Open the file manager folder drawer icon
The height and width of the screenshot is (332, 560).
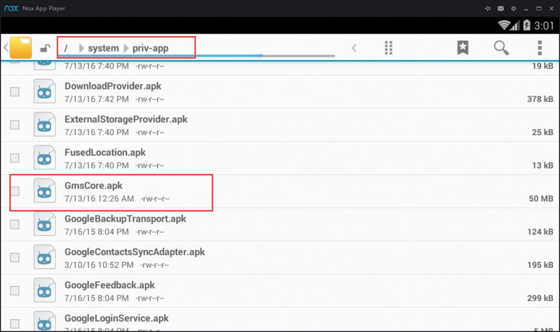pos(21,48)
